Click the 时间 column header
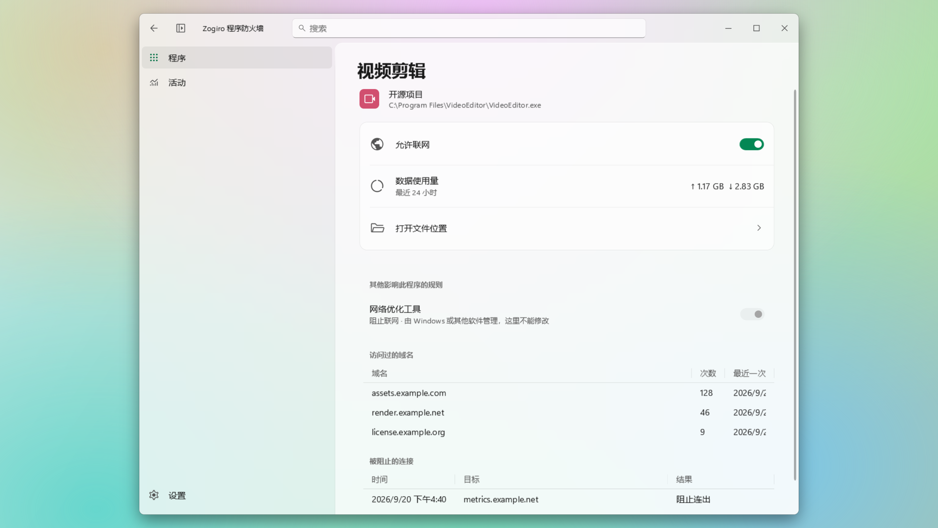Viewport: 938px width, 528px height. 409,480
